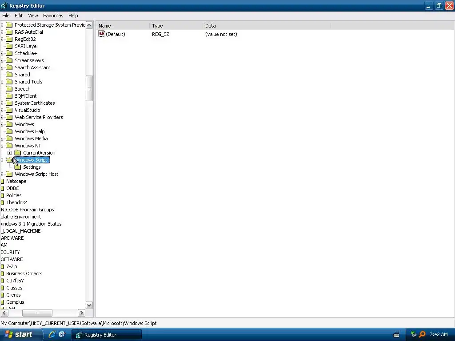The image size is (455, 341).
Task: Click the Windows NT folder icon
Action: pos(9,146)
